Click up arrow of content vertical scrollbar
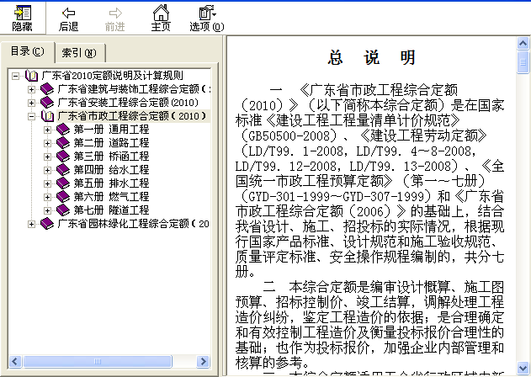Viewport: 531px width, 377px height. tap(523, 44)
